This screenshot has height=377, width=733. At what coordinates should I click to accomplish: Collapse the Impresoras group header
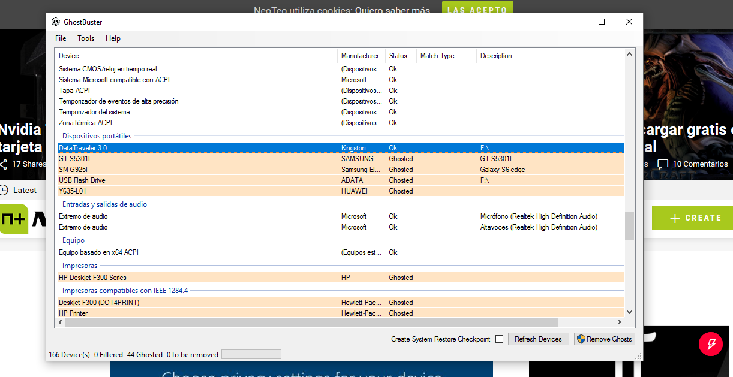(x=80, y=266)
